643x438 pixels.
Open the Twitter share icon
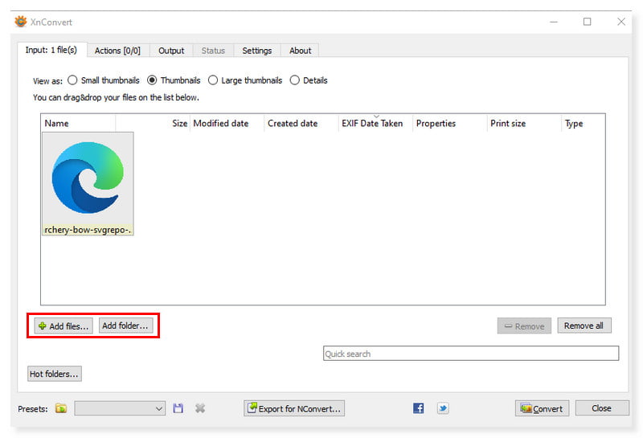pyautogui.click(x=443, y=408)
